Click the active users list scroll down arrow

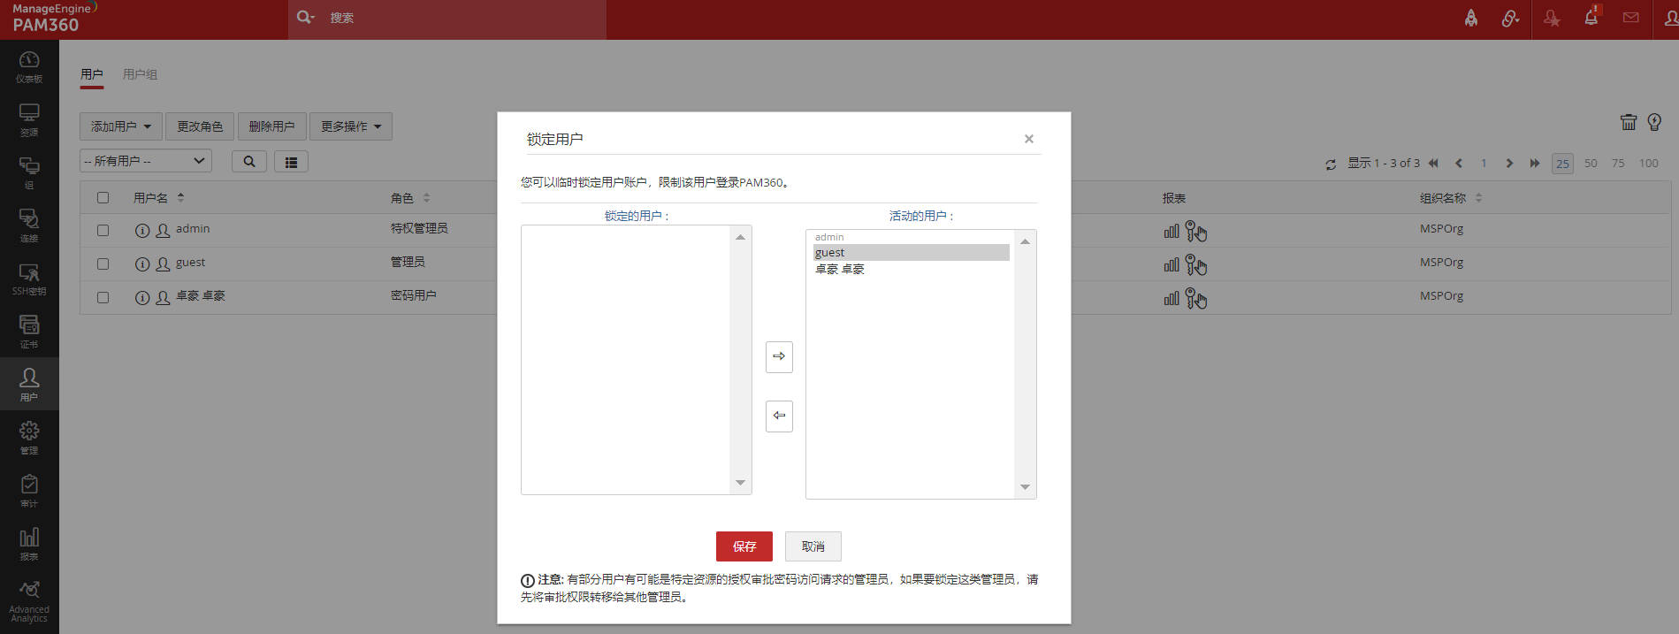pos(1026,487)
